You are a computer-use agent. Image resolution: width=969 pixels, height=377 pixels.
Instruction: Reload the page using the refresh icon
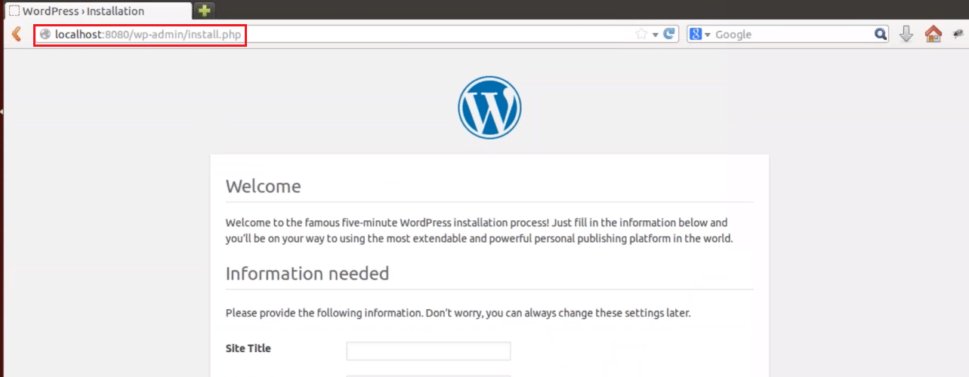tap(669, 34)
